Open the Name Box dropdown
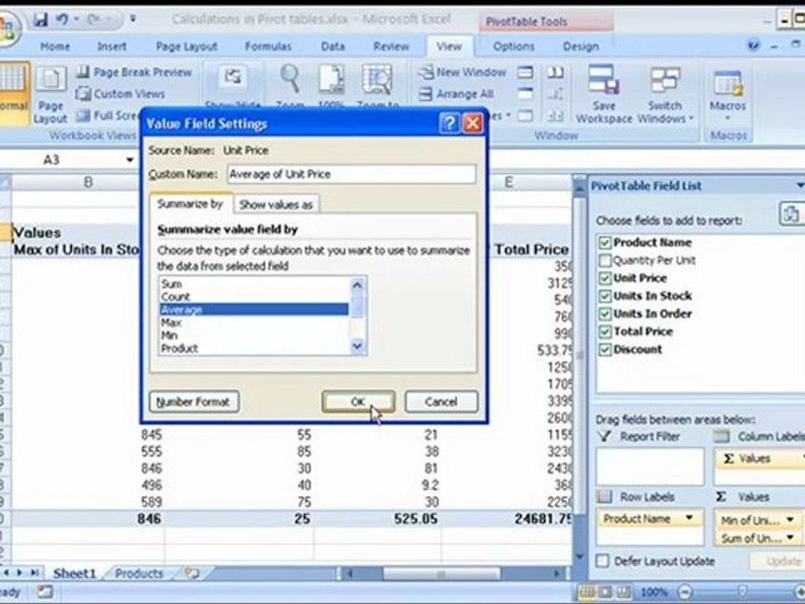 129,160
